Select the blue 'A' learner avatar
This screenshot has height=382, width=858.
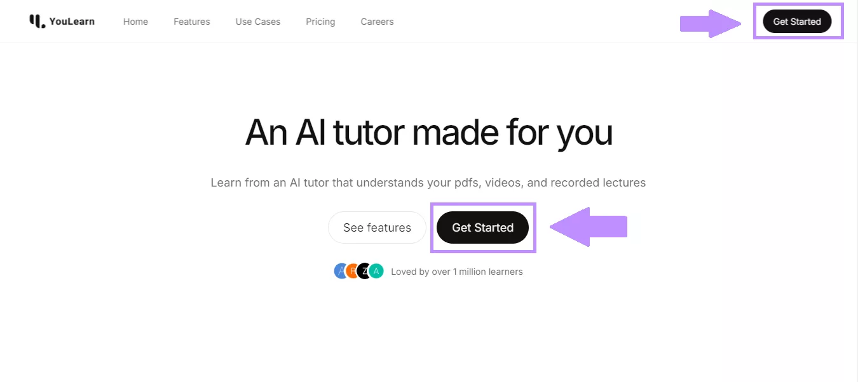click(x=341, y=271)
